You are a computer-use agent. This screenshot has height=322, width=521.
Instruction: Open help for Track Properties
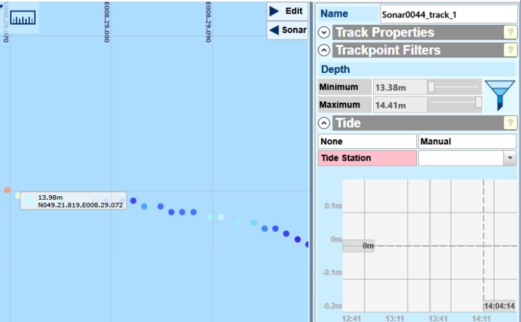511,33
